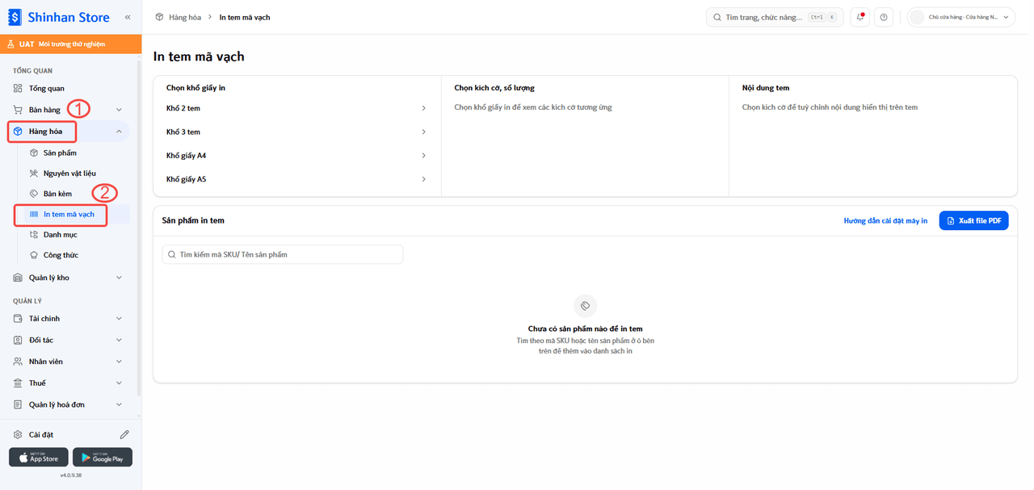The height and width of the screenshot is (490, 1034).
Task: Expand the Thuế menu
Action: (70, 383)
